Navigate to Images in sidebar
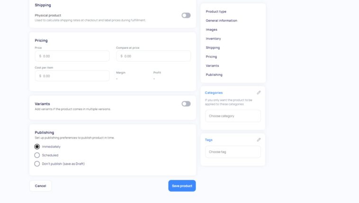The image size is (359, 203). (211, 29)
